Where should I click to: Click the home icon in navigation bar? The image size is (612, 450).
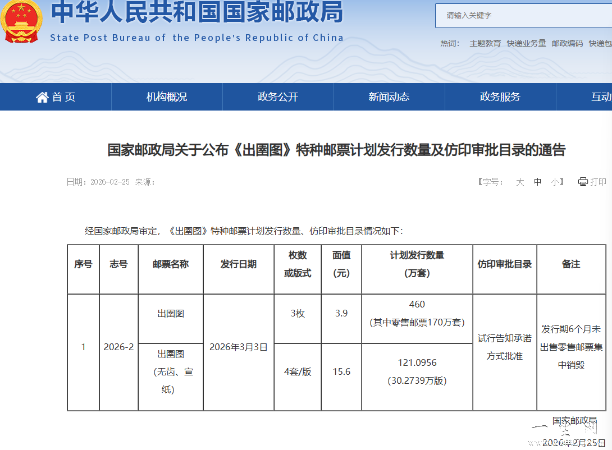point(42,97)
